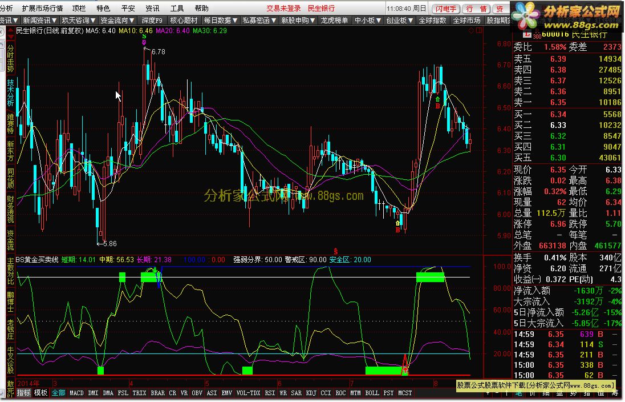Click the 6.78 high price label on chart
Viewport: 625px width, 402px height.
(158, 51)
